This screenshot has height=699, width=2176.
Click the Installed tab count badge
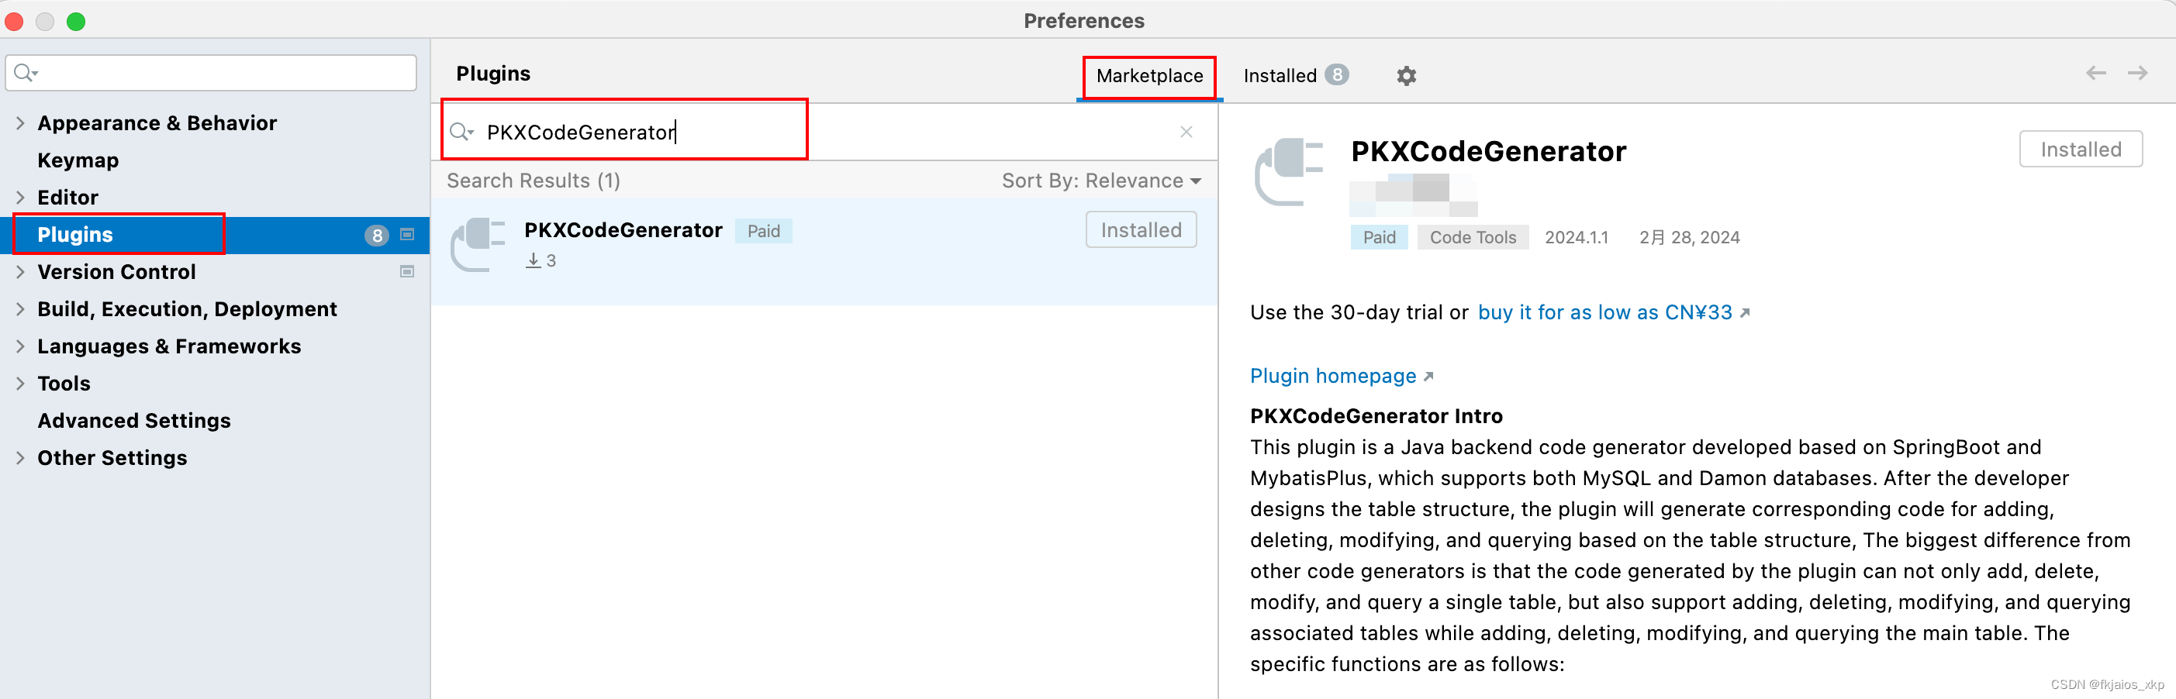coord(1336,74)
